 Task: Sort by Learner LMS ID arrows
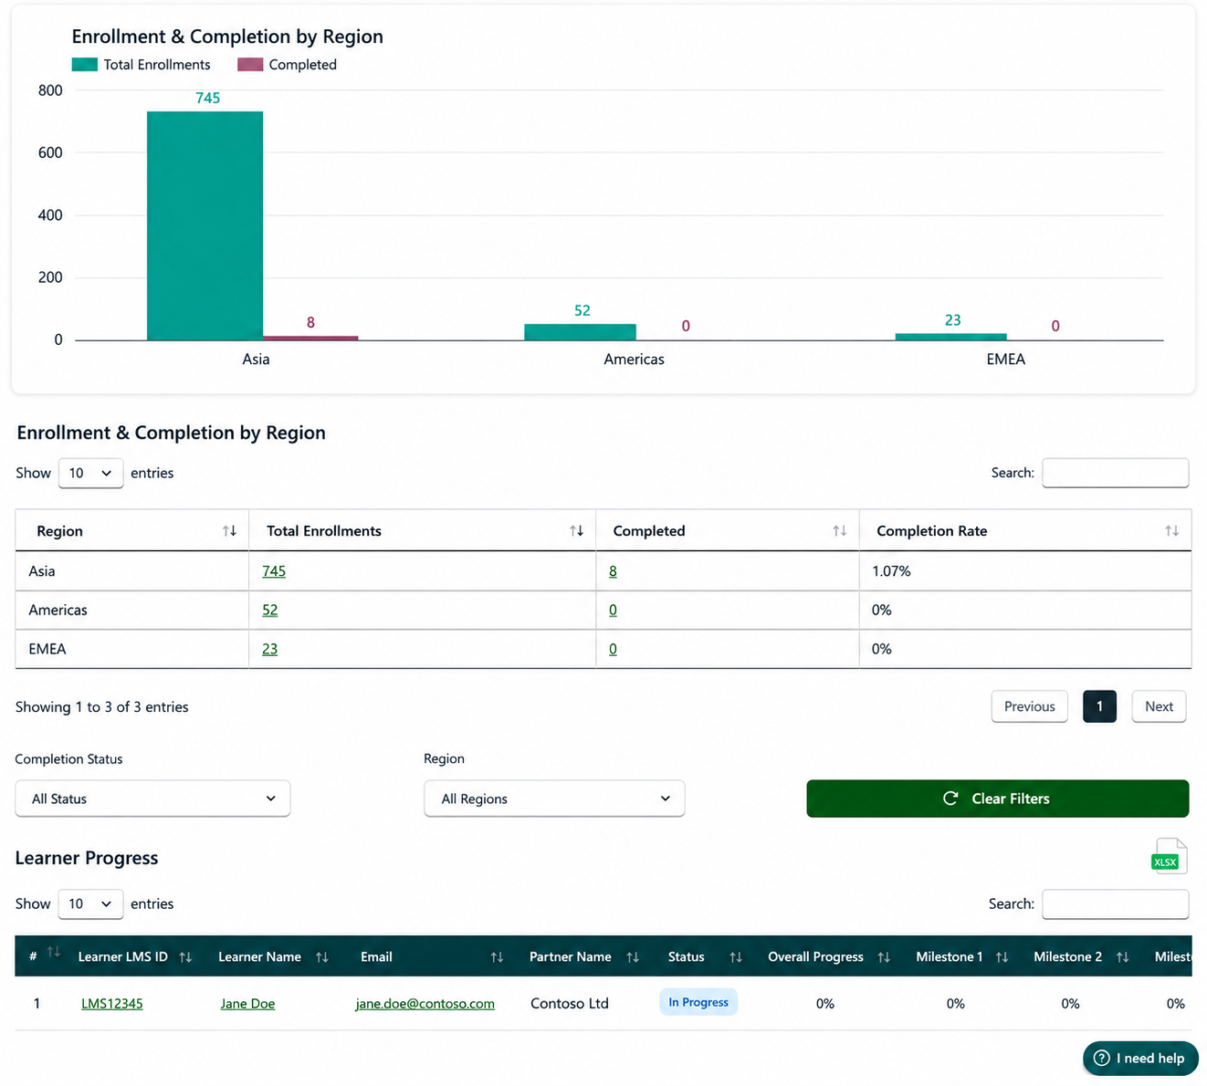pyautogui.click(x=185, y=957)
